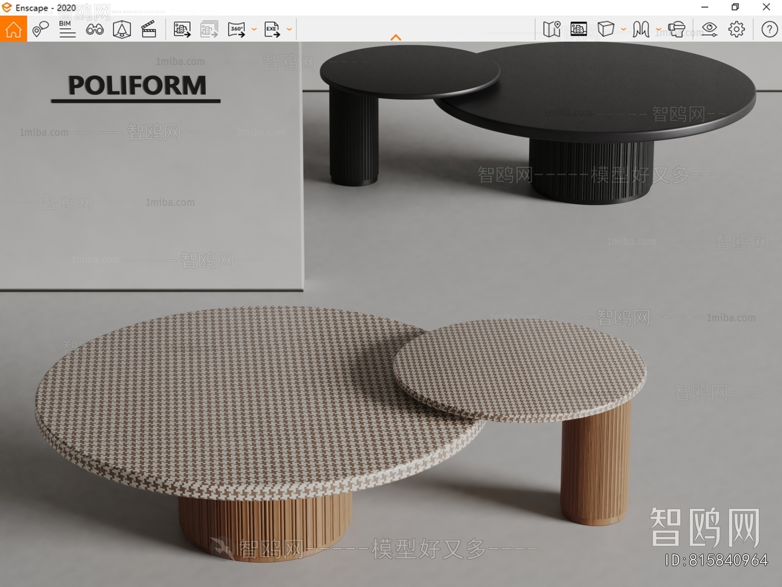Click the Screenshot export icon
The image size is (782, 587).
(x=182, y=29)
